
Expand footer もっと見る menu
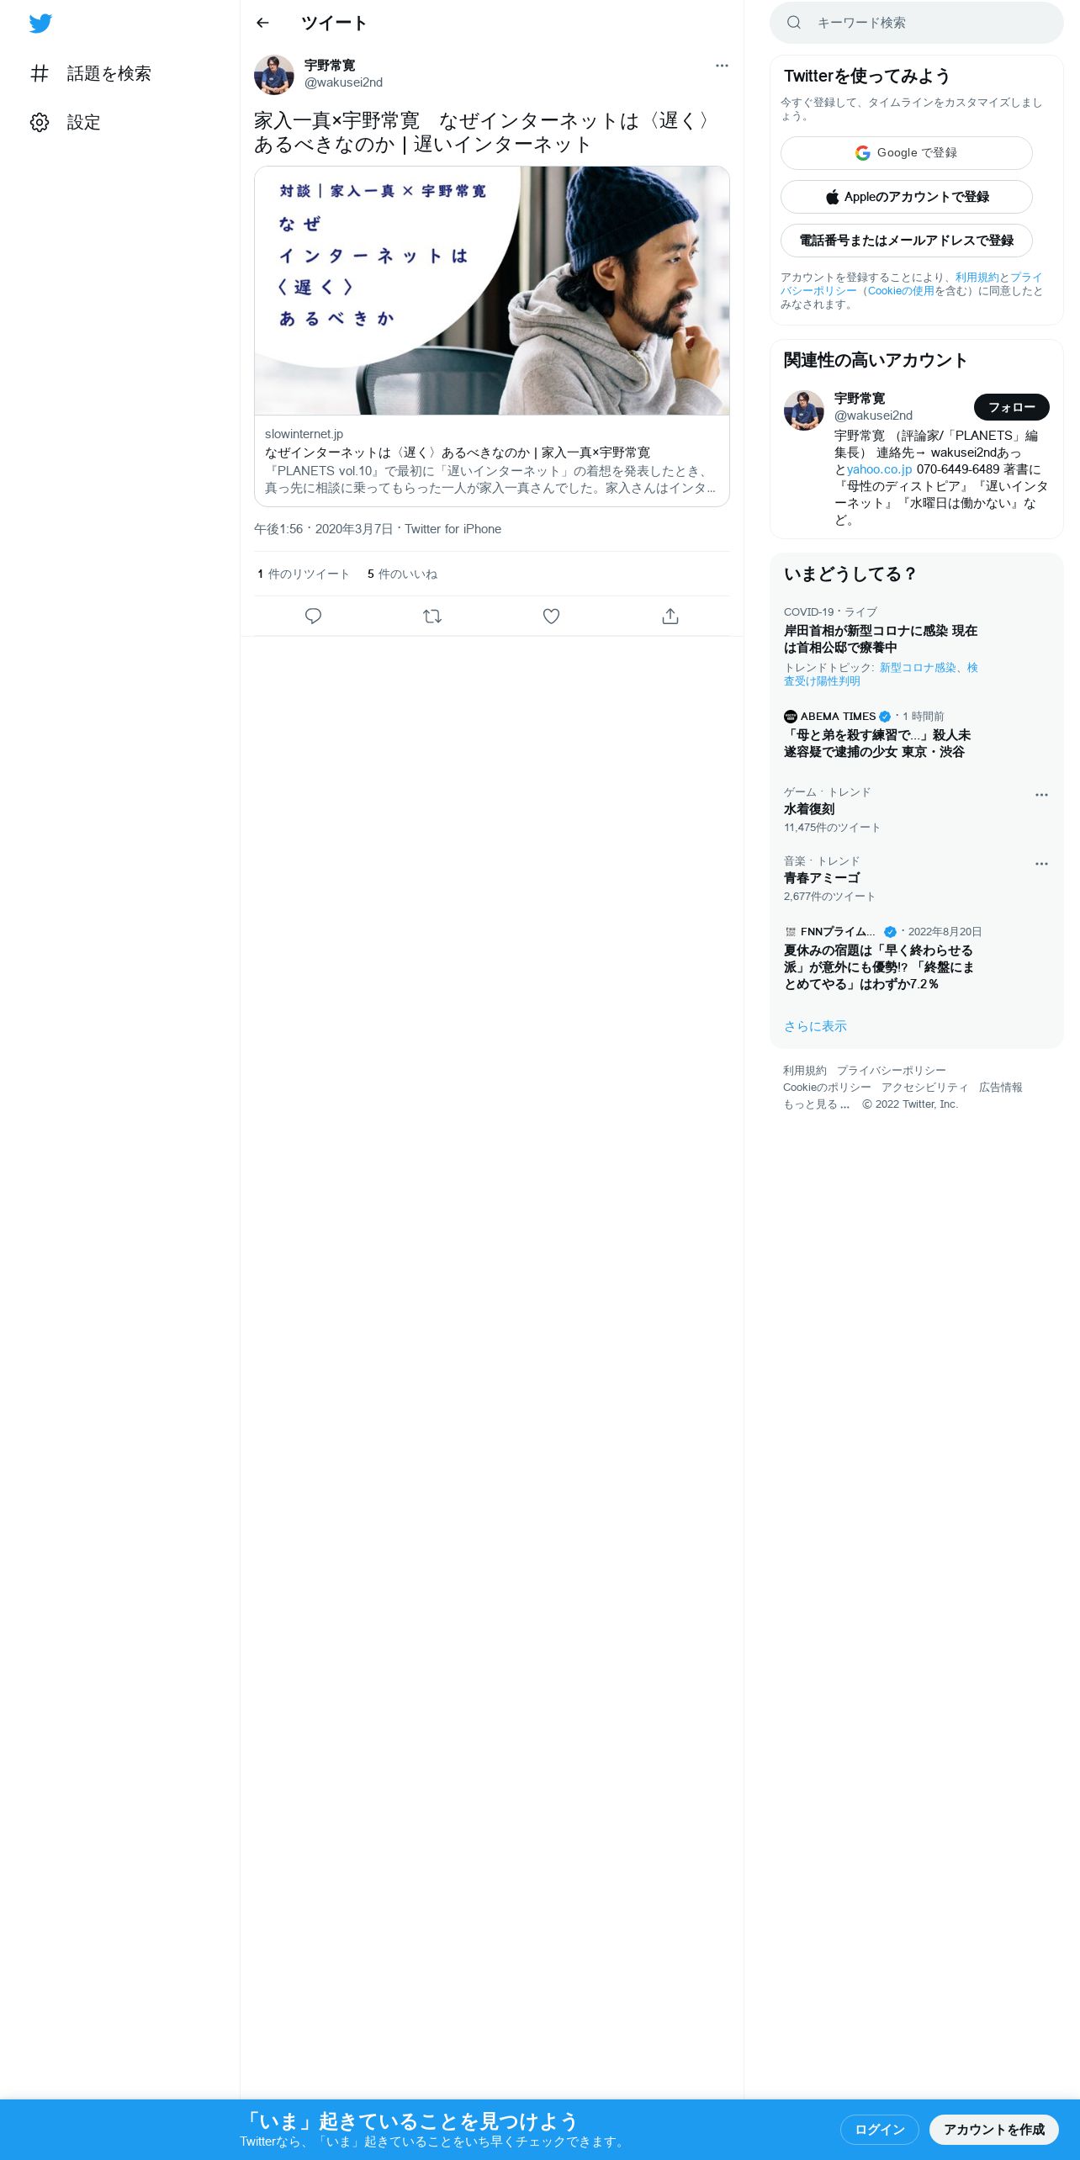pos(817,1104)
